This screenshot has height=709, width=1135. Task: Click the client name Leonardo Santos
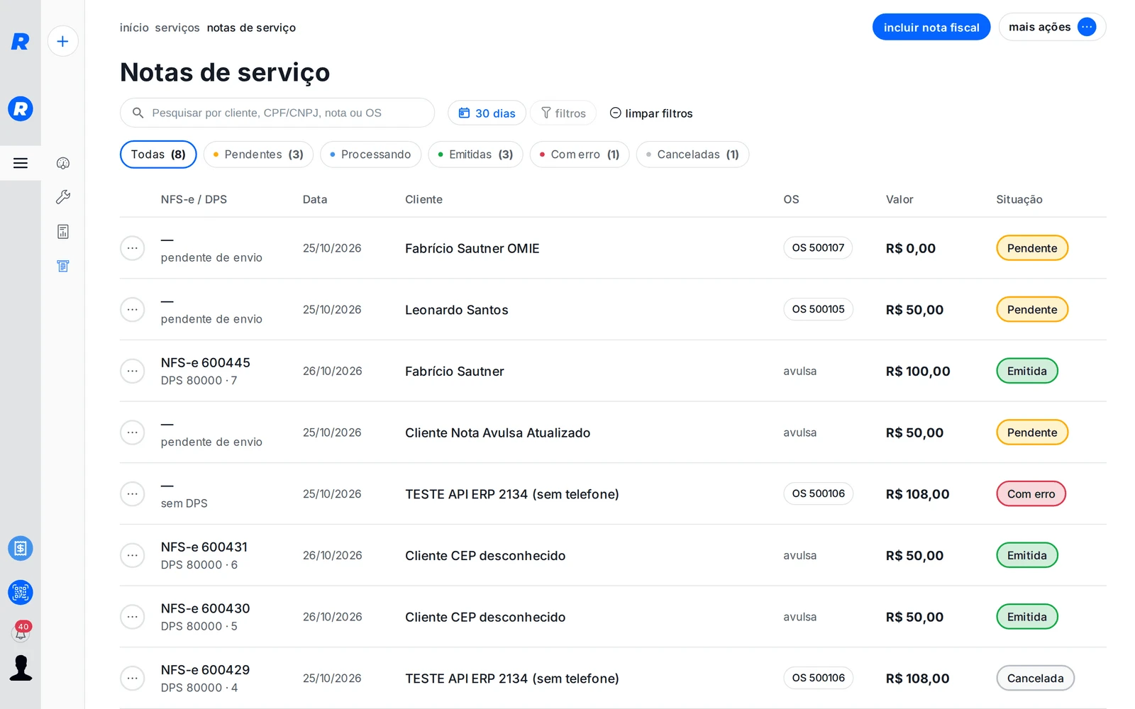coord(456,310)
